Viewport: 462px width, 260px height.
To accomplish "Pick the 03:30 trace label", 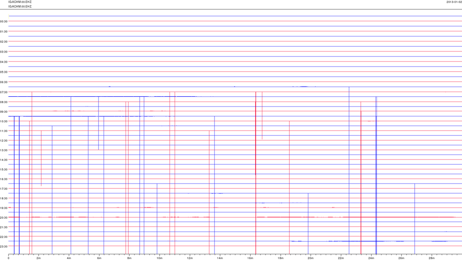I will pos(3,52).
